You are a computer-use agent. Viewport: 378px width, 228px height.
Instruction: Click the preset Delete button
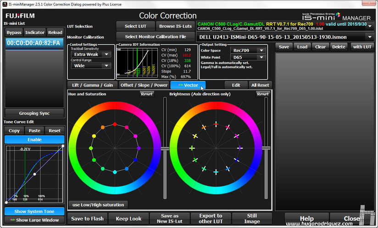pyautogui.click(x=339, y=47)
